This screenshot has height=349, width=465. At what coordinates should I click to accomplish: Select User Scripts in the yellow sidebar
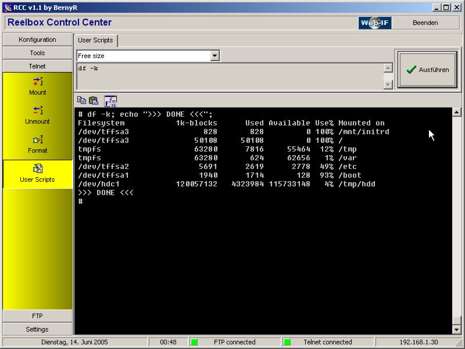[37, 174]
